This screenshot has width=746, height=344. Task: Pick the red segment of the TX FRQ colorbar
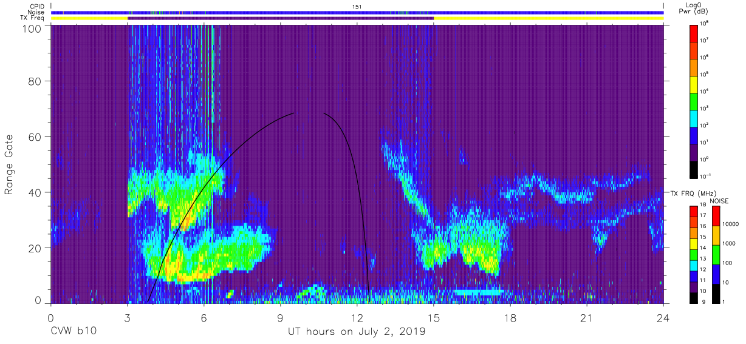coord(694,212)
